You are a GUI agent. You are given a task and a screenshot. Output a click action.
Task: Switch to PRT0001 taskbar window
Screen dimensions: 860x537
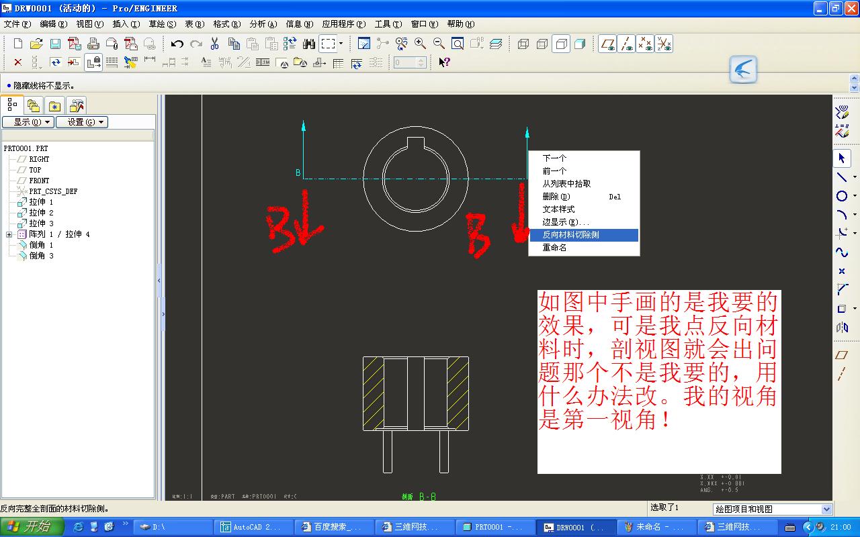(x=496, y=527)
